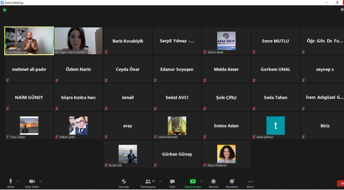344x190 pixels.
Task: Select the Gorkem UNAL participant name
Action: point(275,69)
